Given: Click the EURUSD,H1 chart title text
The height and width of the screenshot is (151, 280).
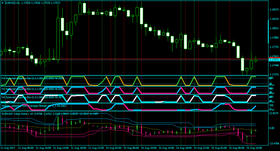Looking at the screenshot, I should tap(12, 3).
